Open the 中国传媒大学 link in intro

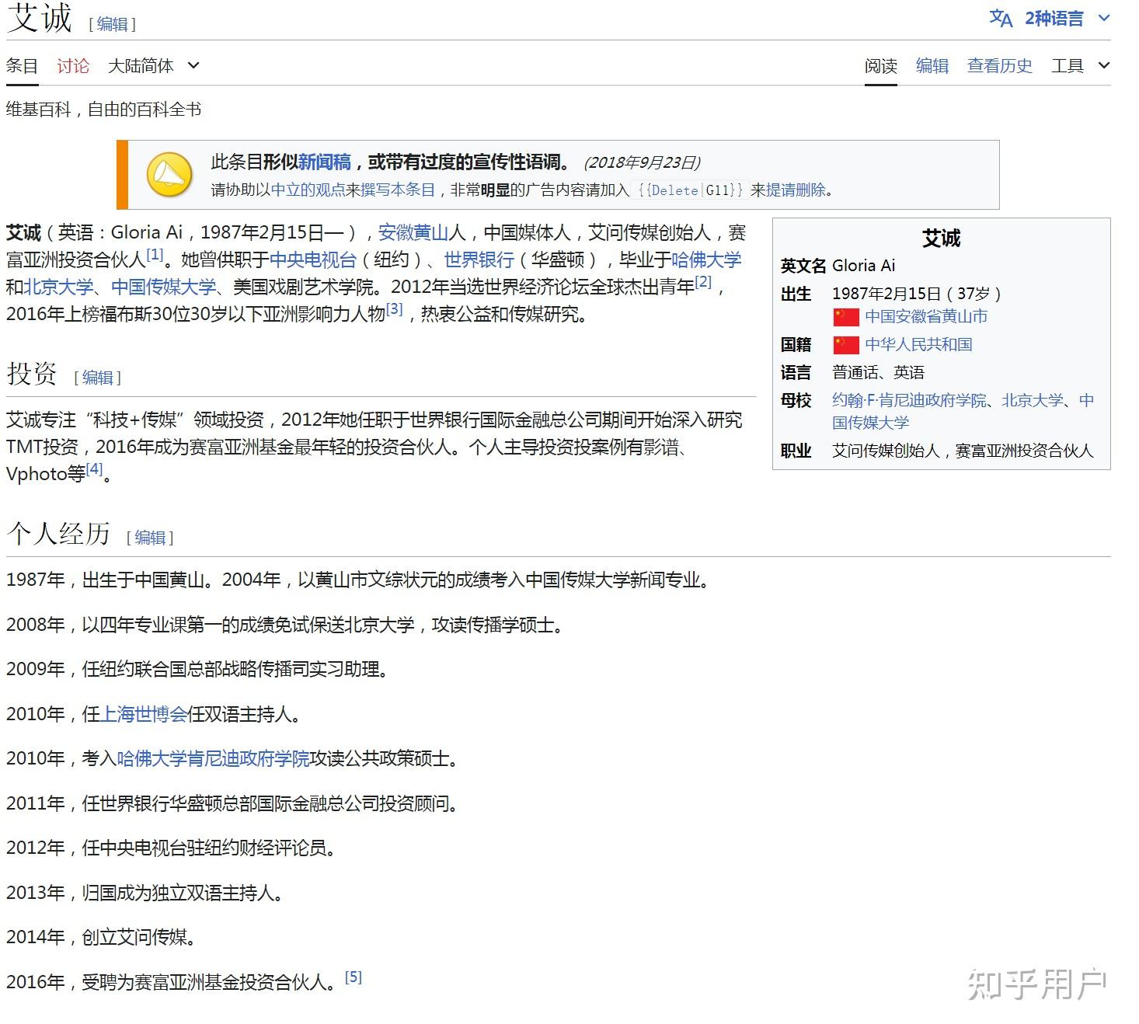(x=163, y=287)
